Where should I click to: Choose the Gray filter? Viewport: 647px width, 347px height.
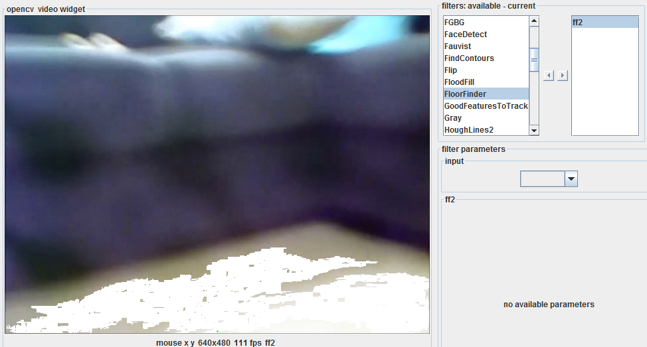click(x=486, y=118)
